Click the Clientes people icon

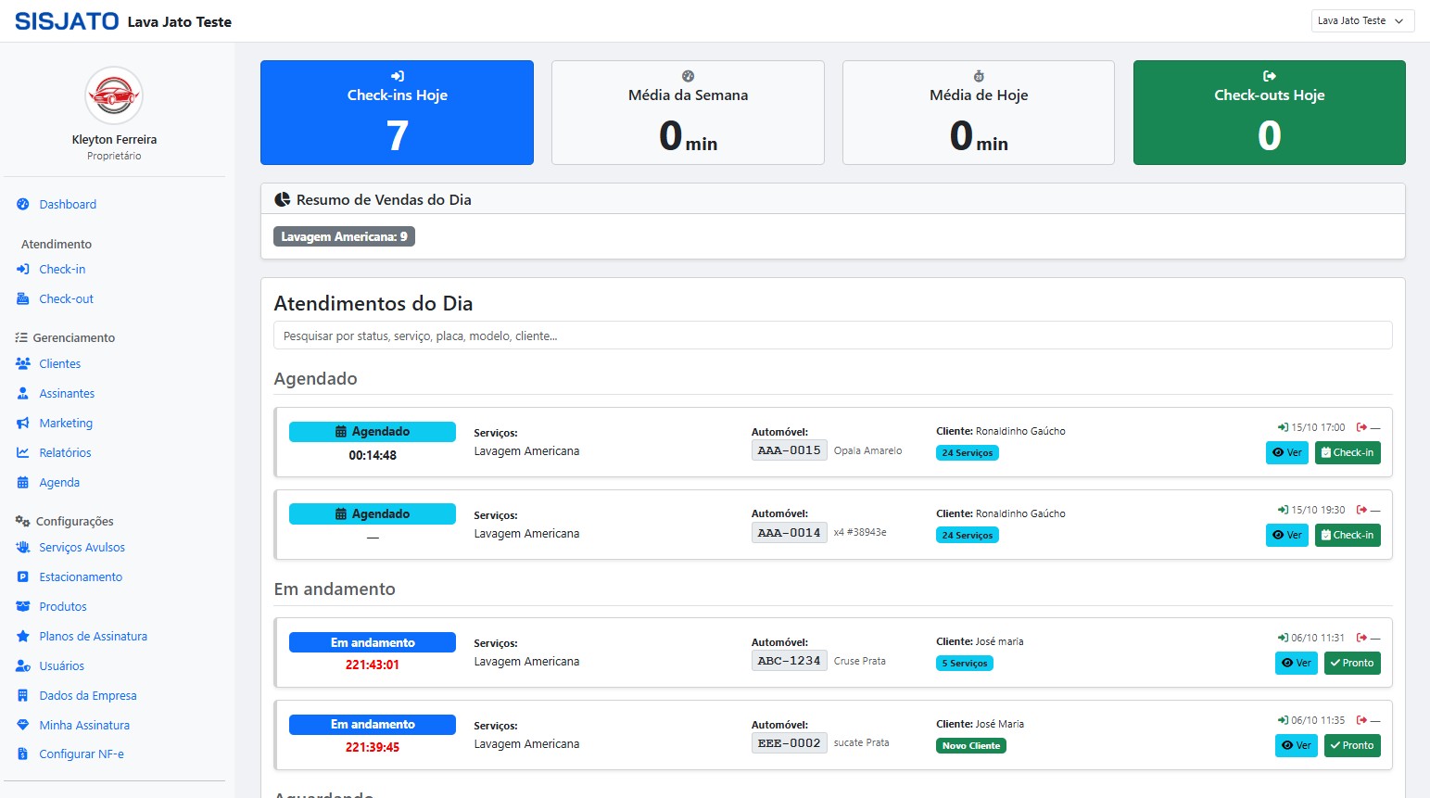coord(23,364)
